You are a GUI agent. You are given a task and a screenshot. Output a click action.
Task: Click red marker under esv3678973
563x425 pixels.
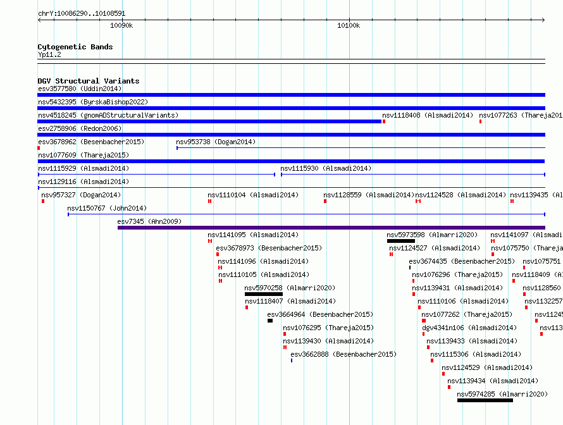(218, 254)
